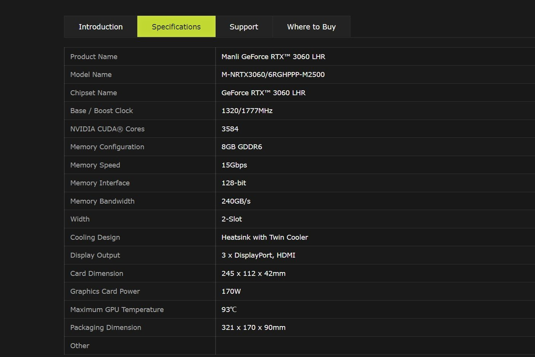Click the Display Output label
Image resolution: width=535 pixels, height=357 pixels.
[95, 255]
